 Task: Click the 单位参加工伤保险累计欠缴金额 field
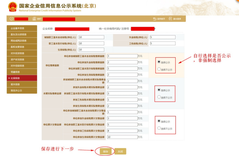click(122, 131)
